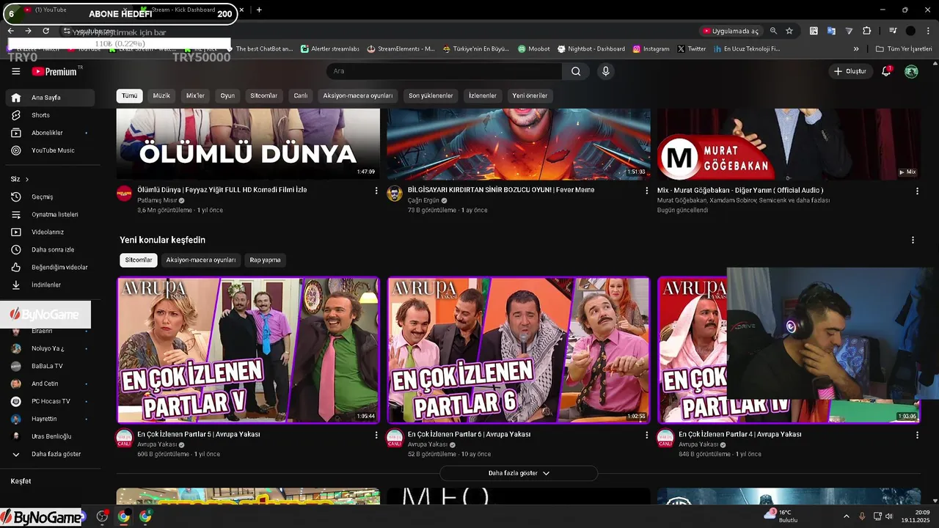The height and width of the screenshot is (528, 939).
Task: Open Daha sonra izle list
Action: pos(50,249)
